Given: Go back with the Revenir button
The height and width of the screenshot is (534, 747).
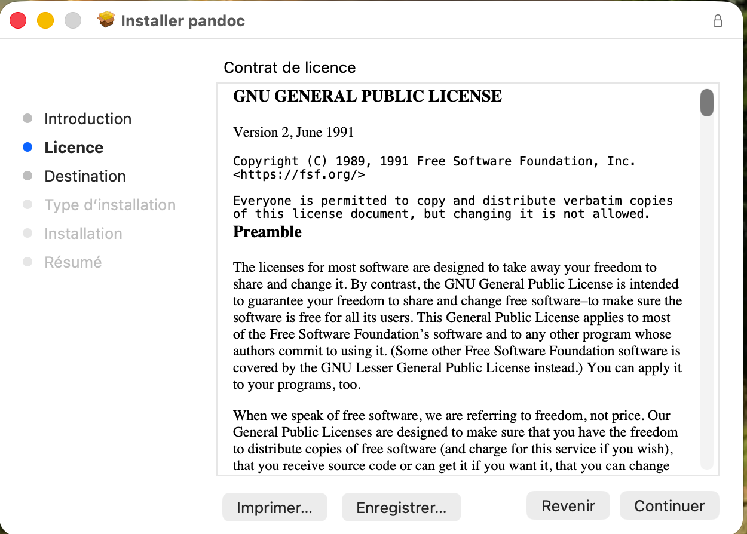Looking at the screenshot, I should click(x=568, y=507).
